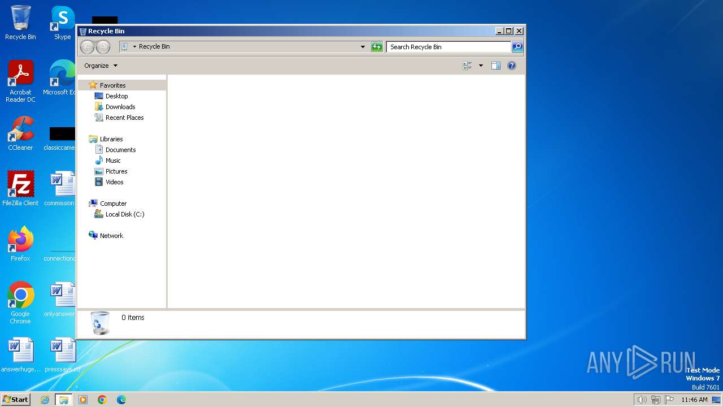
Task: Select the classiccame desktop file
Action: coord(60,138)
